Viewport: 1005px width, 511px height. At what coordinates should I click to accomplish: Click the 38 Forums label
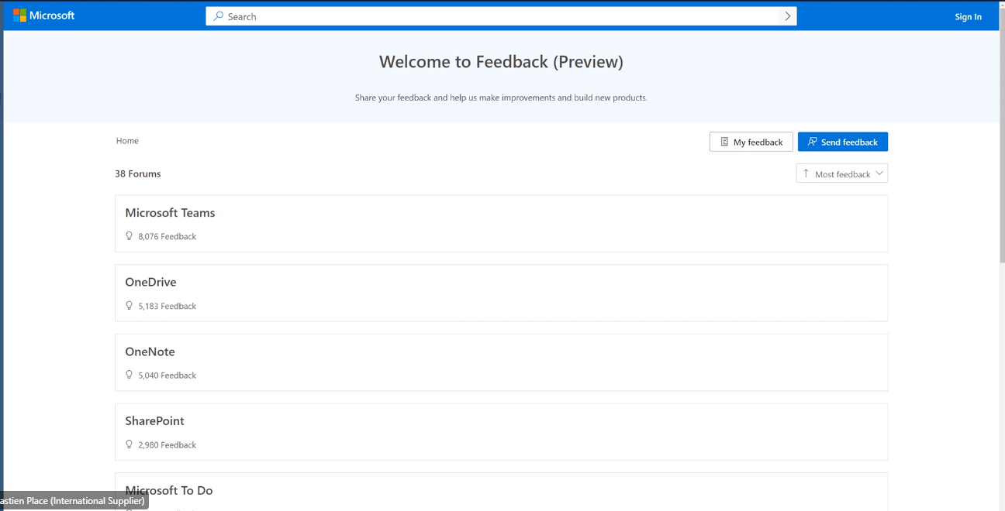coord(138,173)
